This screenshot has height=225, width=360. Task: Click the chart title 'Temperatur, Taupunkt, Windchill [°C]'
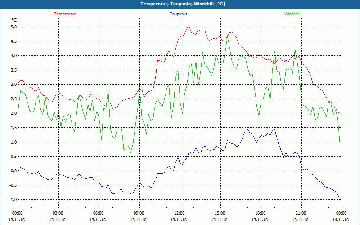(x=183, y=4)
